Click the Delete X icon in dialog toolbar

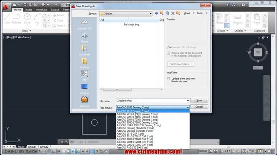173,13
